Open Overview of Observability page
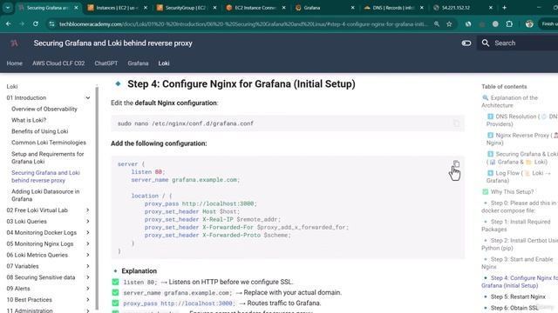558x313 pixels. [44, 109]
